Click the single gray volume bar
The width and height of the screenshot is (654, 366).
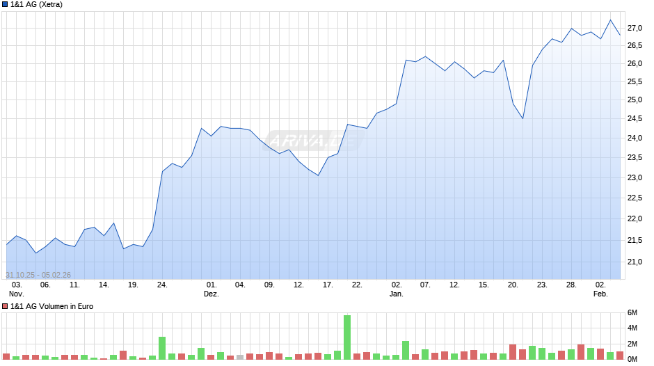(240, 357)
